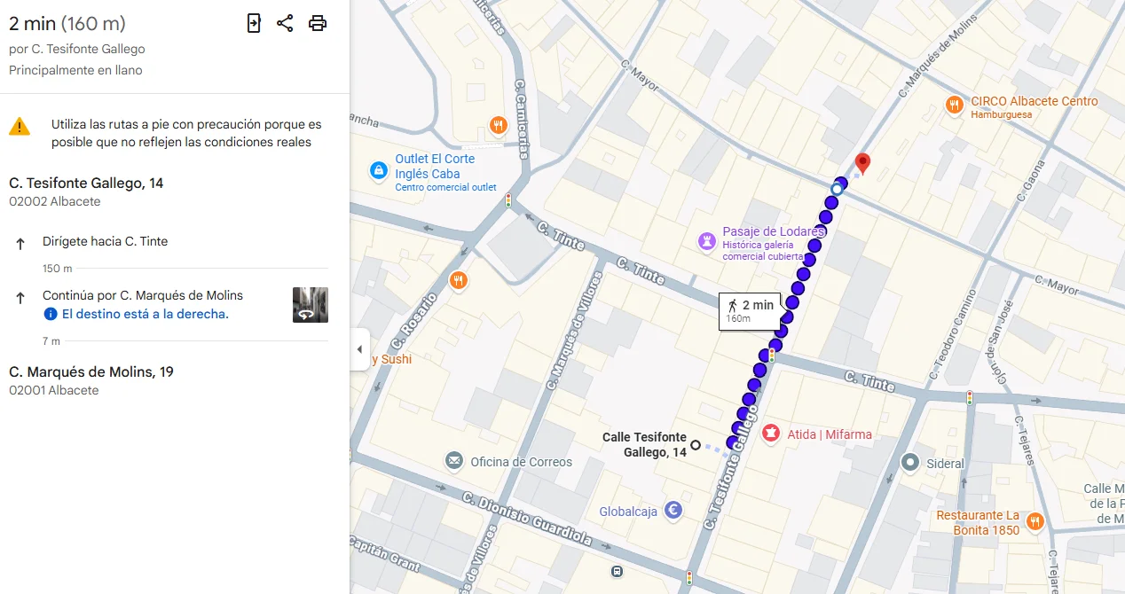
Task: Click the red destination pin on the map
Action: pyautogui.click(x=861, y=164)
